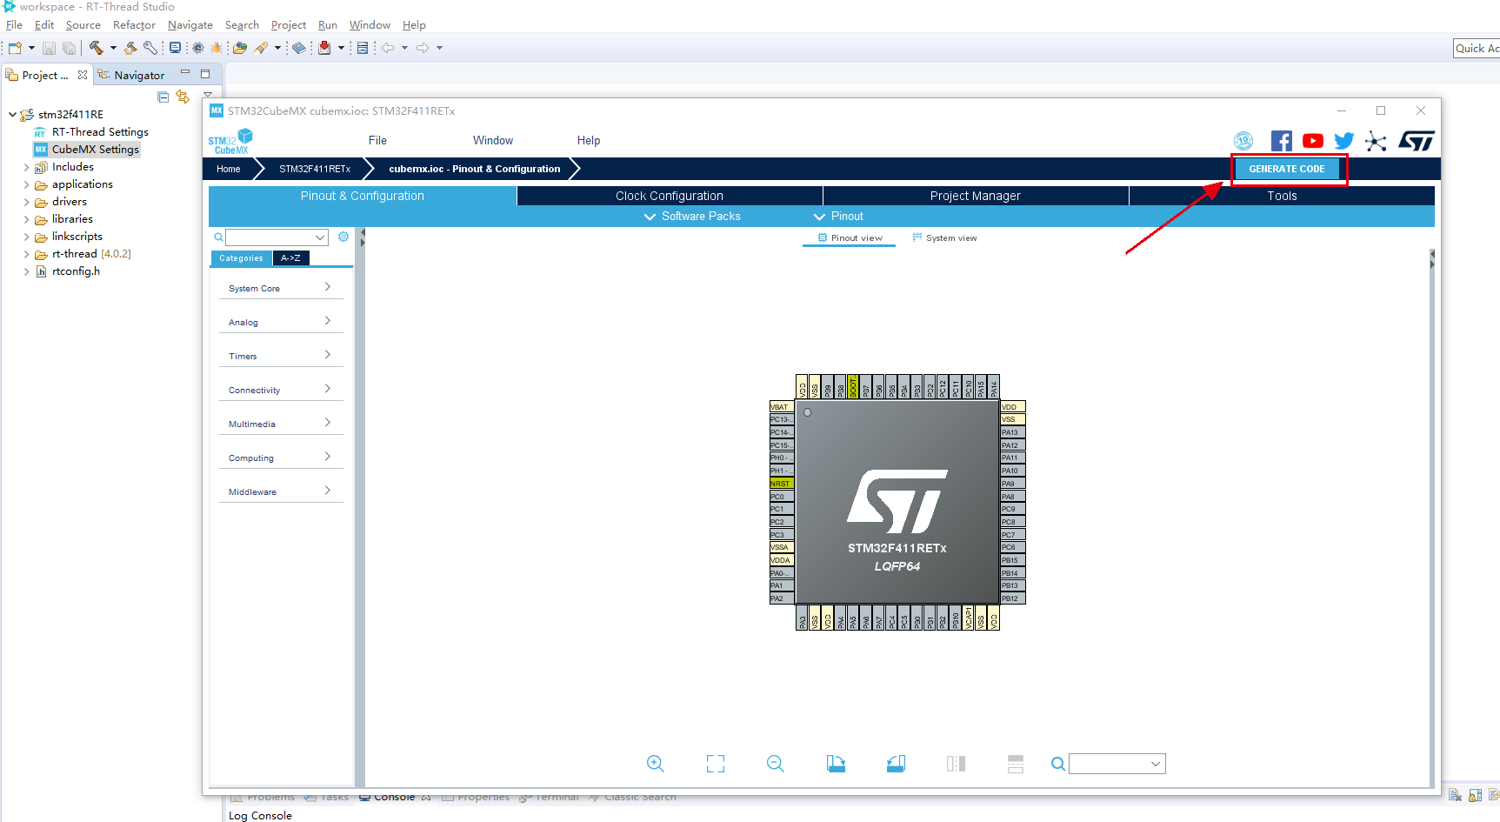Expand Multimedia category
This screenshot has height=822, width=1500.
280,424
